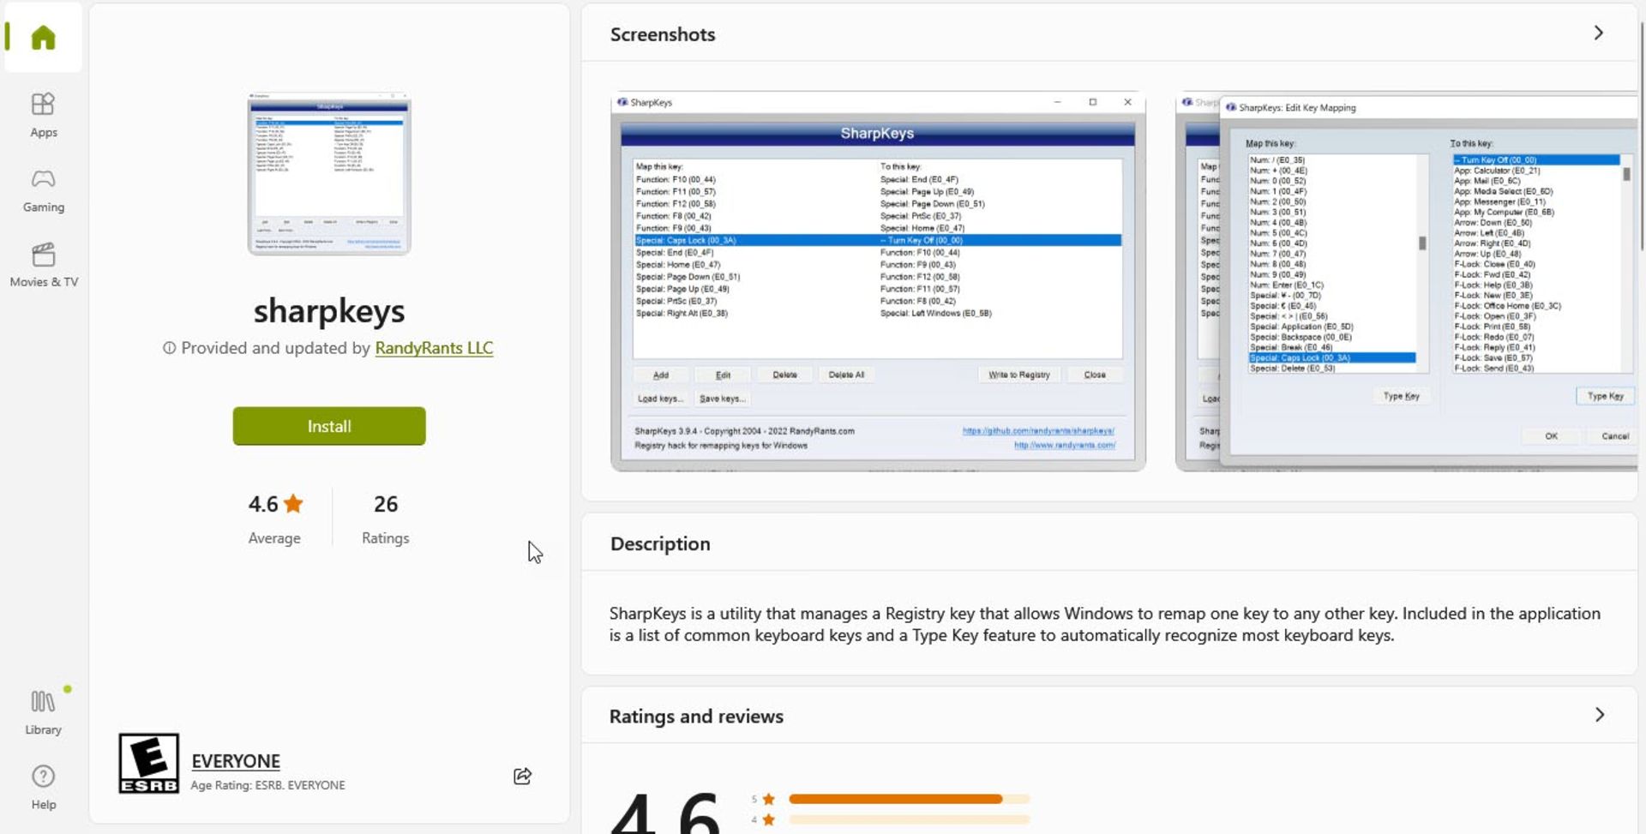The width and height of the screenshot is (1646, 834).
Task: Open the Apps section in sidebar
Action: [x=43, y=114]
